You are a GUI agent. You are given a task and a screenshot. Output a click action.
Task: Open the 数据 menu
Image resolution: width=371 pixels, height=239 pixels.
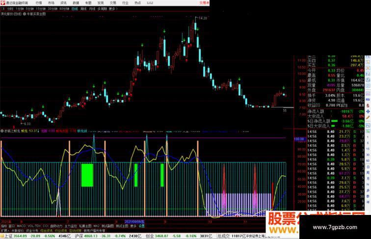[x=76, y=3]
